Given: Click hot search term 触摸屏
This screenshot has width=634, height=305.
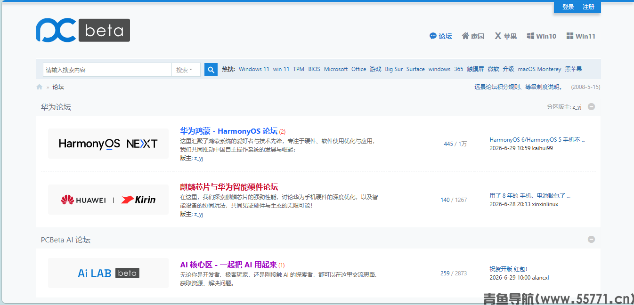Looking at the screenshot, I should tap(475, 69).
